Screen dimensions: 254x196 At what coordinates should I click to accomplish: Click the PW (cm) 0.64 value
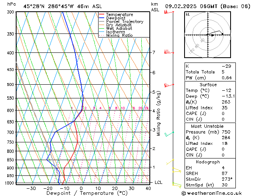tap(227, 78)
